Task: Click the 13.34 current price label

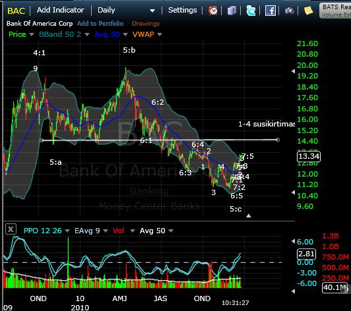Action: [x=309, y=156]
